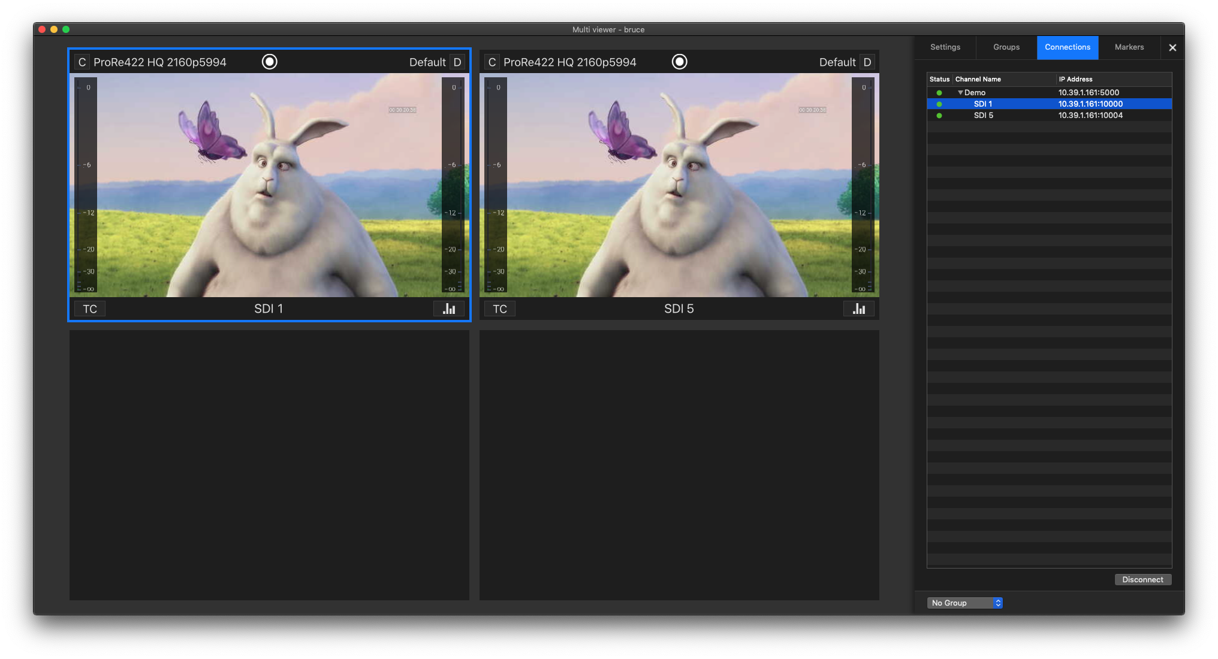Click the IP address 10.39.1.161:5000
1218x659 pixels.
pos(1089,92)
